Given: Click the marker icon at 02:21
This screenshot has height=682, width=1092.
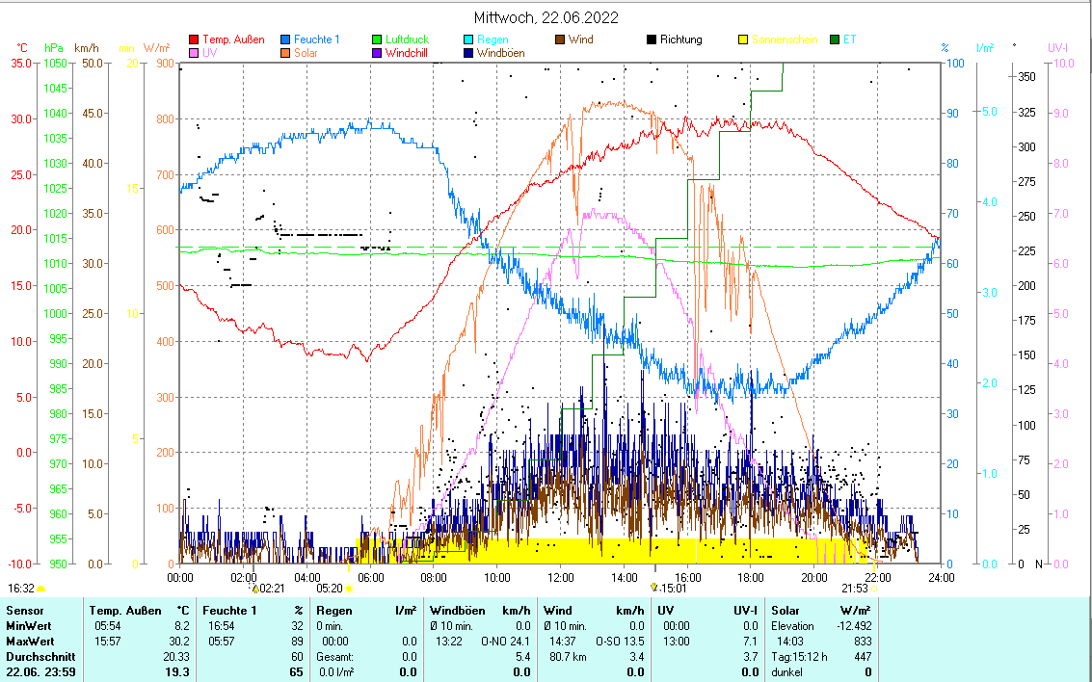Looking at the screenshot, I should 255,588.
